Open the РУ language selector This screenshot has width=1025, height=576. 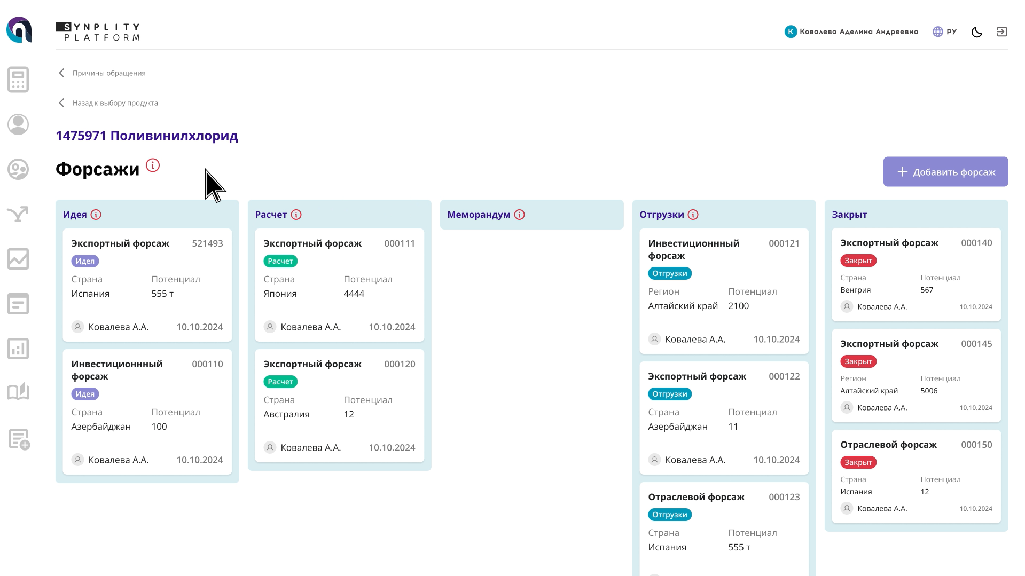[945, 31]
